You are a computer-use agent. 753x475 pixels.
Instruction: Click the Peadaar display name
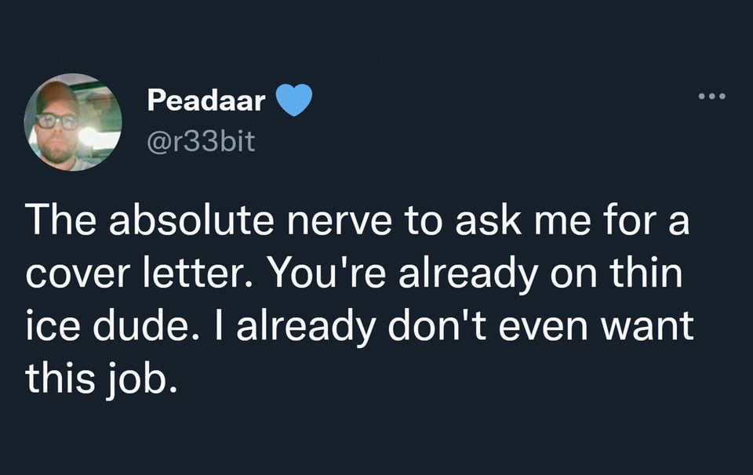pyautogui.click(x=206, y=100)
